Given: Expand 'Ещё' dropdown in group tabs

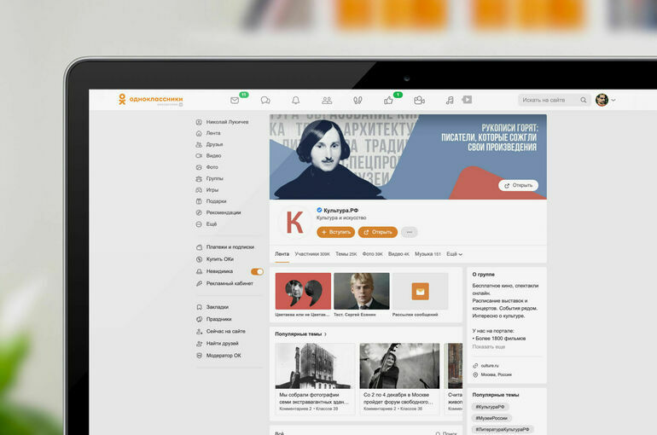Looking at the screenshot, I should click(x=454, y=254).
